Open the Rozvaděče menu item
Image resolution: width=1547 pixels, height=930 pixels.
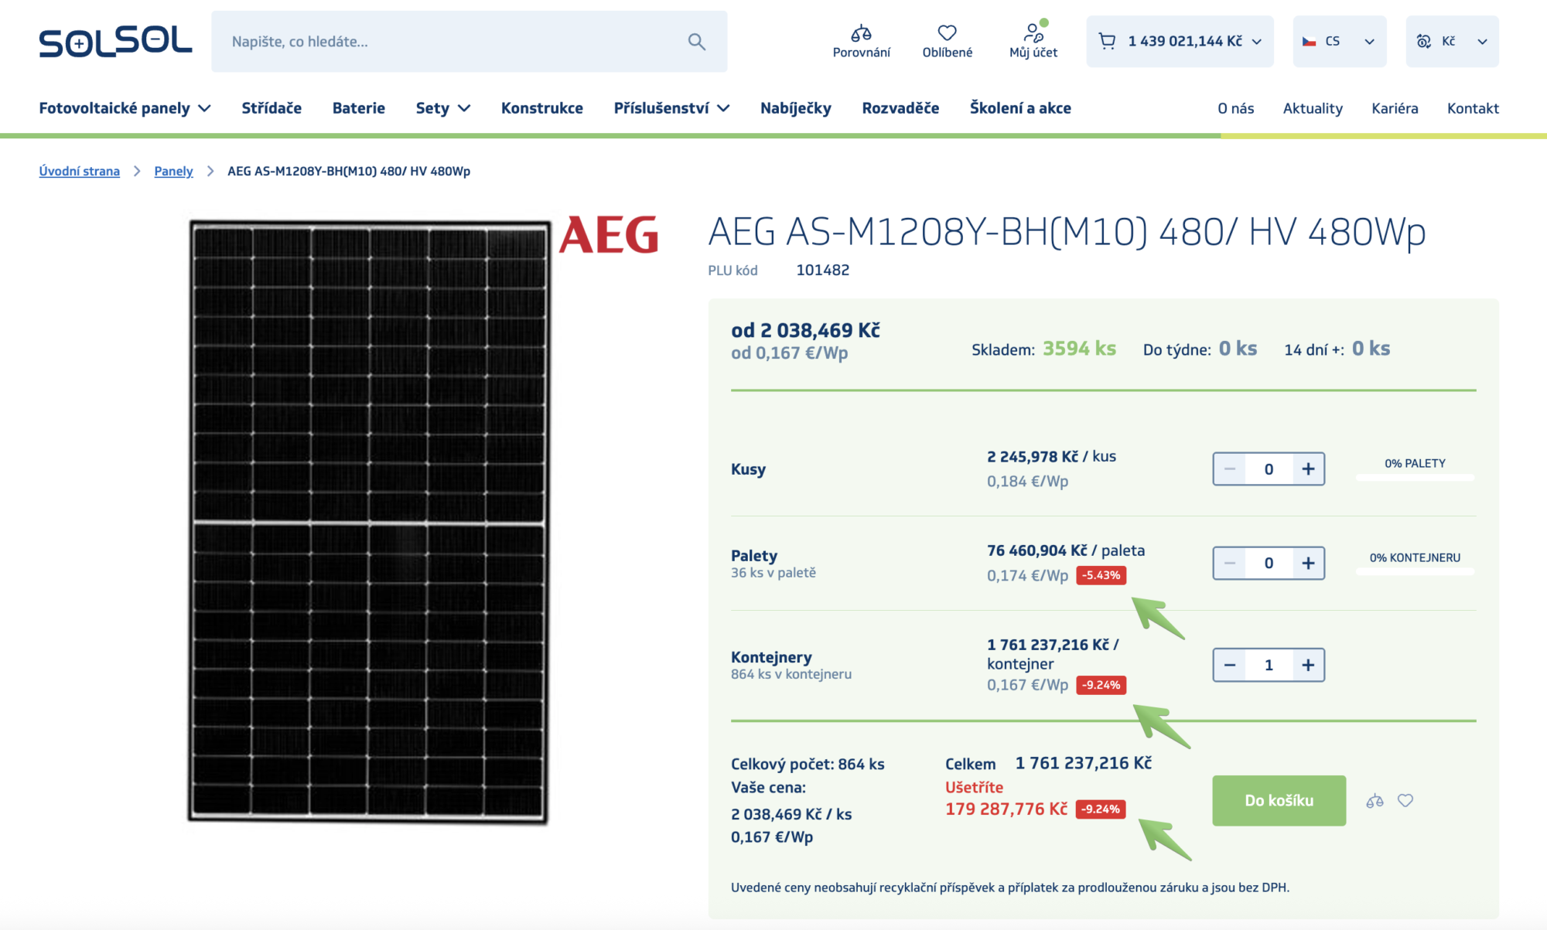point(900,108)
